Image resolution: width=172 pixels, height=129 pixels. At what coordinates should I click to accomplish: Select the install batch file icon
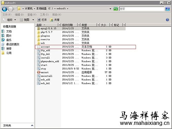click(39, 58)
